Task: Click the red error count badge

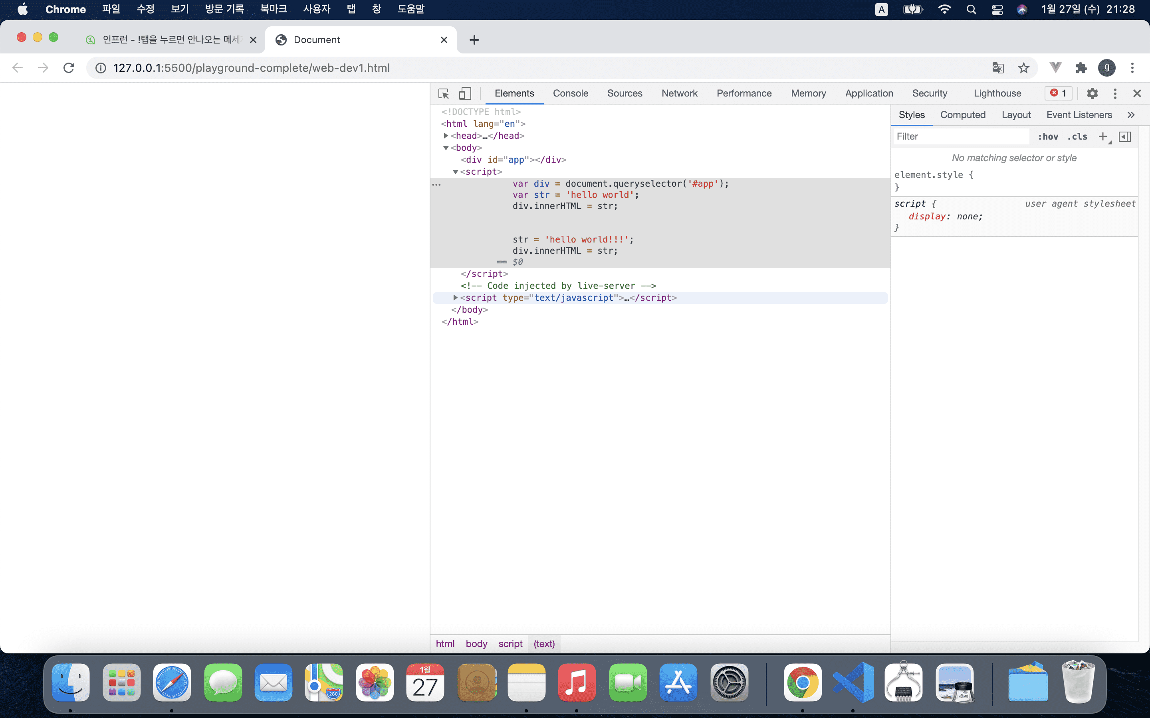Action: [x=1058, y=93]
